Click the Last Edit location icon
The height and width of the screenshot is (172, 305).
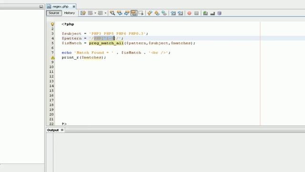pyautogui.click(x=83, y=13)
